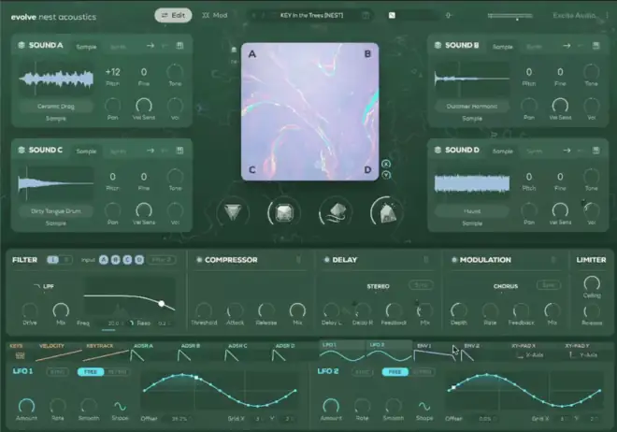This screenshot has width=617, height=432.
Task: Open Sound A mixer settings icon
Action: [x=179, y=46]
